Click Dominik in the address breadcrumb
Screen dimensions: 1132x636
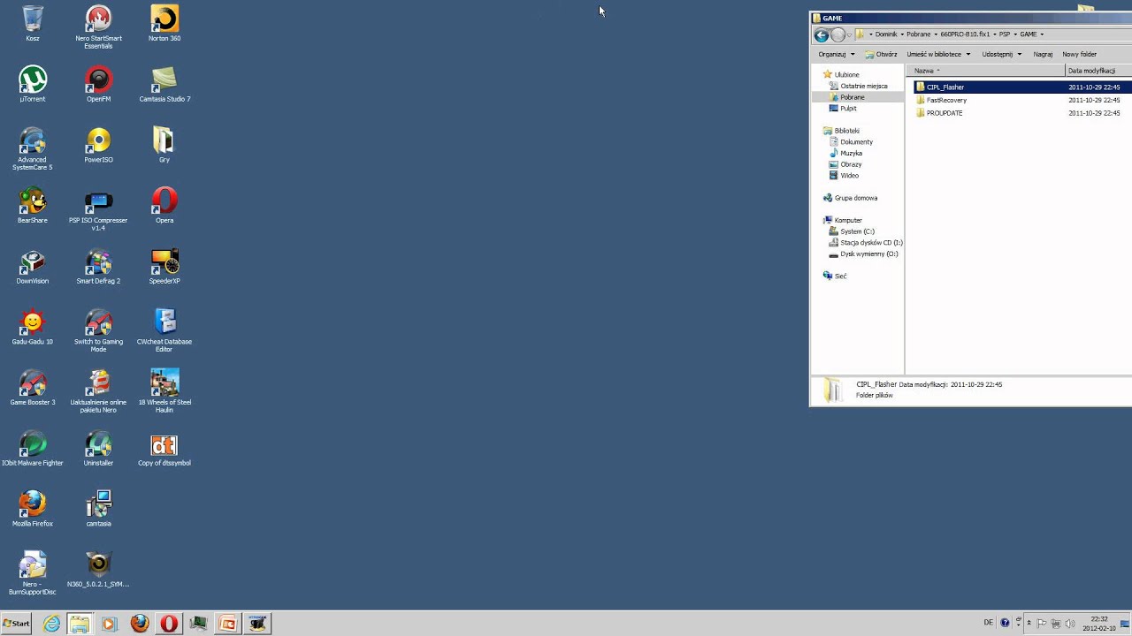click(886, 34)
